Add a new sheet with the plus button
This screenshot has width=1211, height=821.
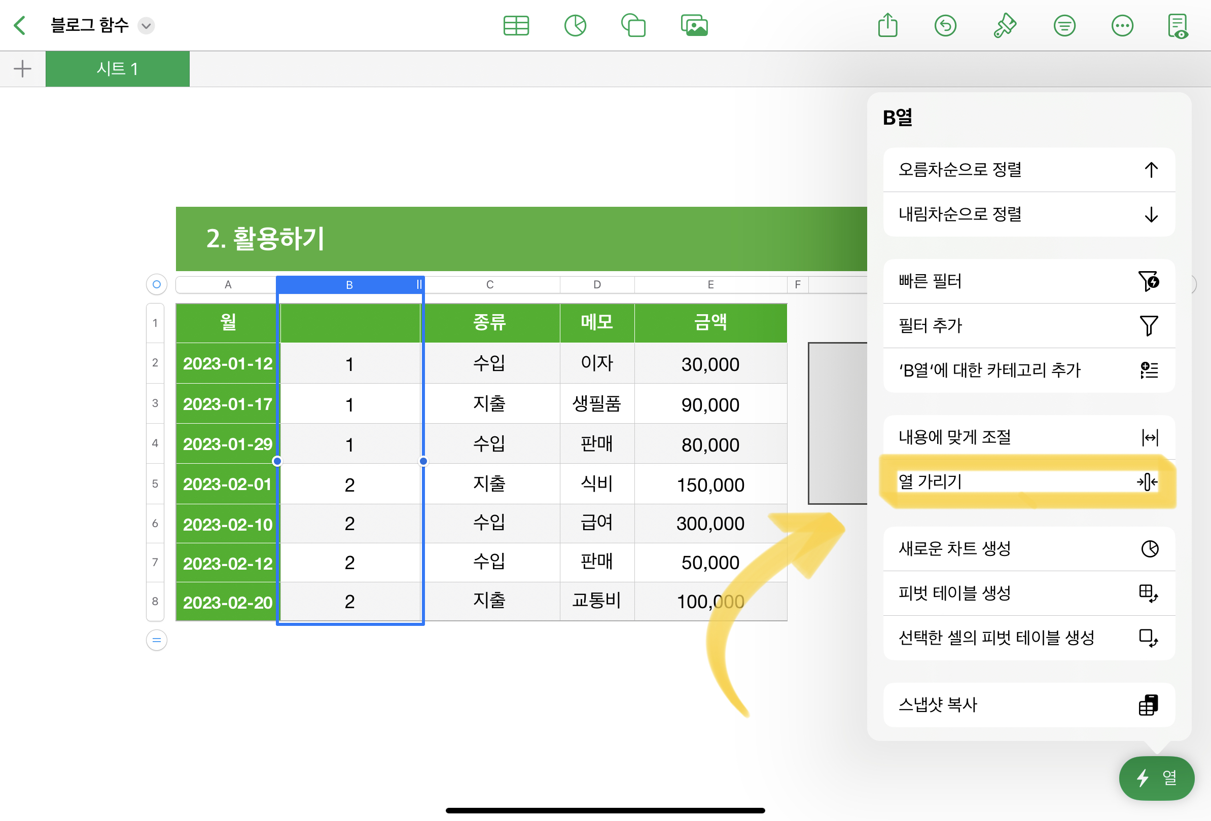point(22,69)
